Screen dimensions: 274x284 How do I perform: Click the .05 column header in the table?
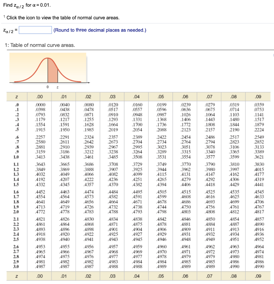coord(161,96)
